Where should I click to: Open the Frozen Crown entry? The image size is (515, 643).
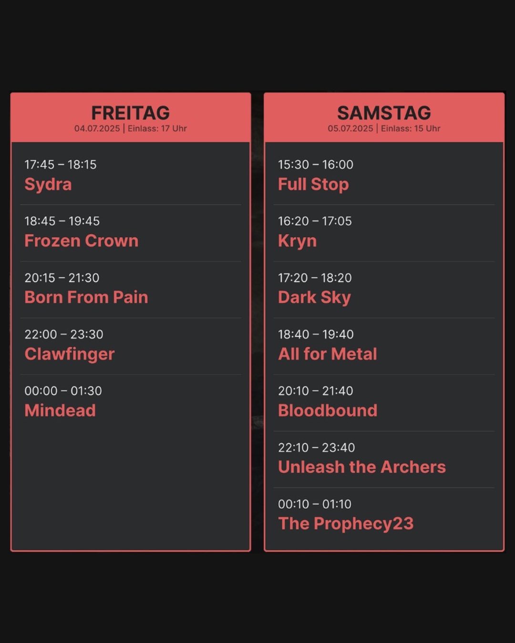click(x=82, y=241)
